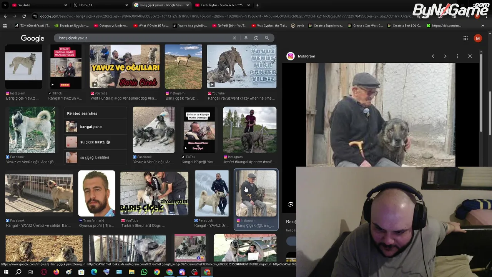Click the magnifier search button
The image size is (492, 277).
click(267, 38)
